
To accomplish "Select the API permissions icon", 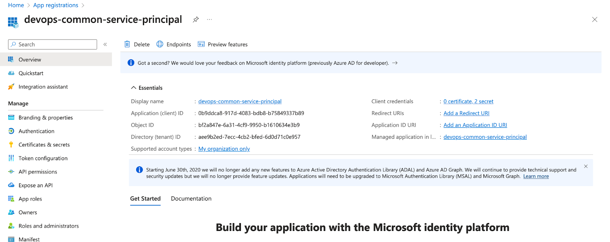I will [11, 172].
